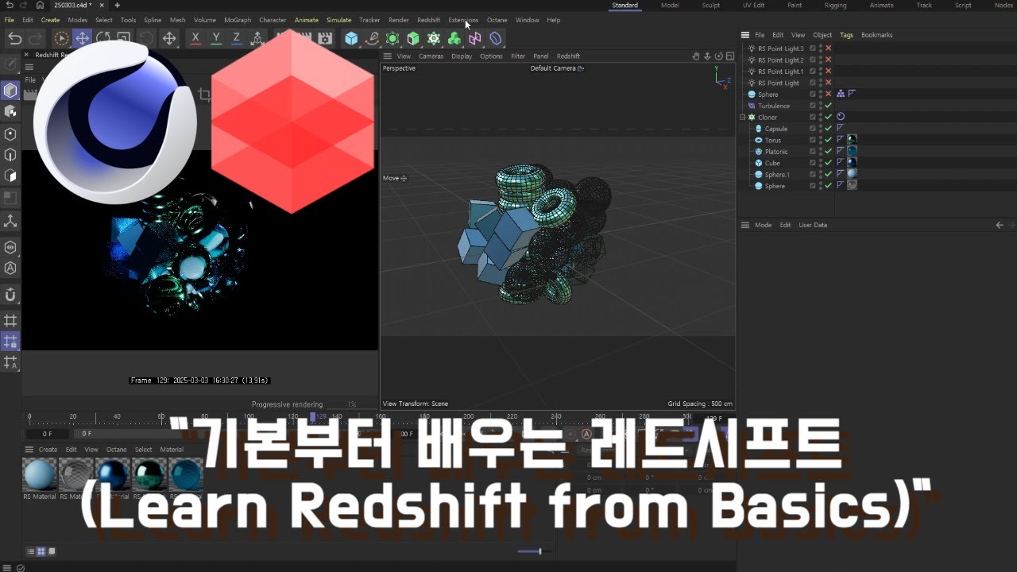Click the coordinate system icon

click(x=257, y=38)
